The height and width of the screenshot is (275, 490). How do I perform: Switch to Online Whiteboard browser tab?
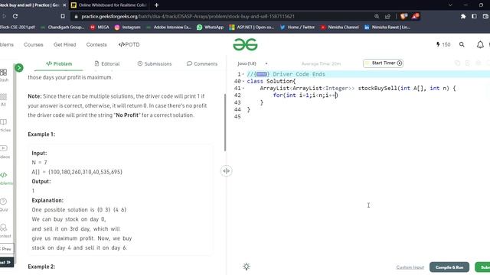point(109,5)
